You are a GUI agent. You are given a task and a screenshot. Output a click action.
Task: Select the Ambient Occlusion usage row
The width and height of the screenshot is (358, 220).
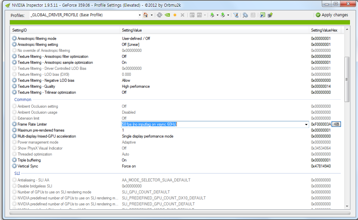click(x=176, y=112)
